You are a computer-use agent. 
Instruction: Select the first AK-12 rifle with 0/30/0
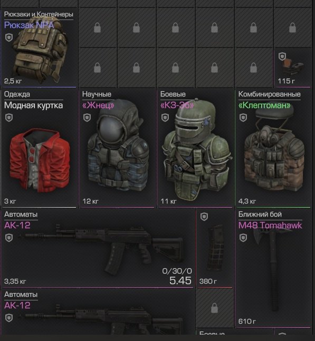tap(98, 248)
